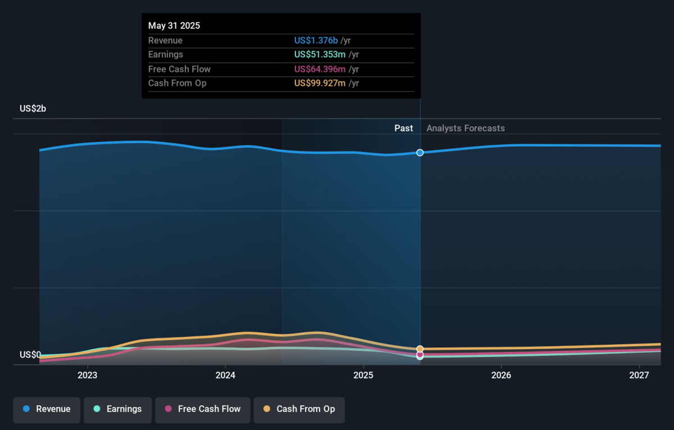Viewport: 674px width, 430px height.
Task: Select the blue Revenue data point marker
Action: click(420, 153)
